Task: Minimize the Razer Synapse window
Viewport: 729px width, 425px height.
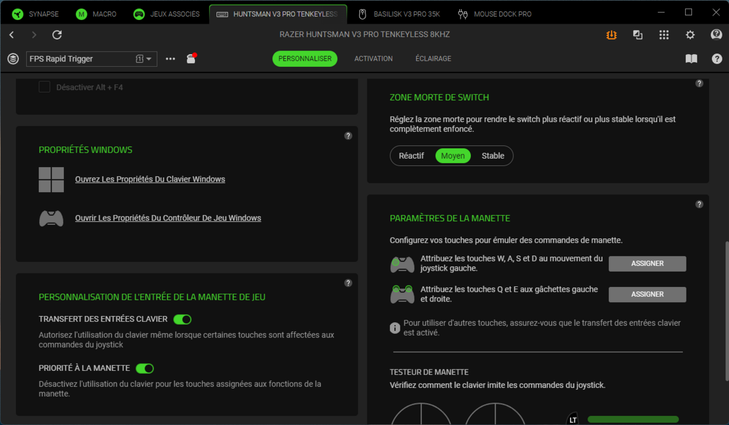Action: [662, 12]
